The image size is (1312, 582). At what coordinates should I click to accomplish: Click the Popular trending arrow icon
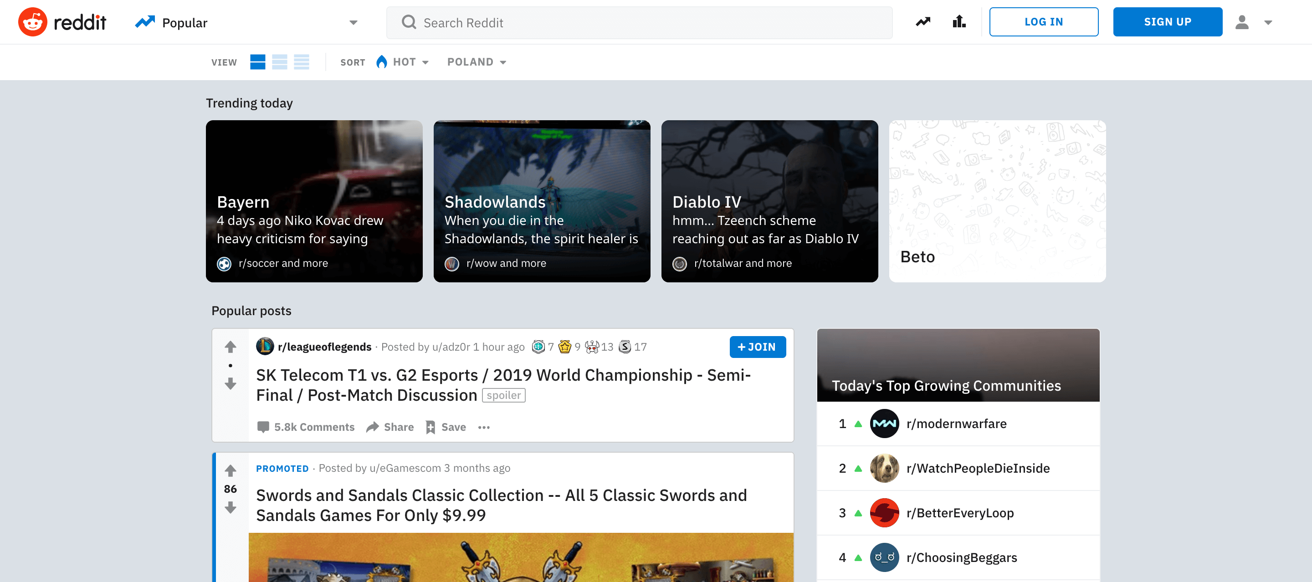tap(145, 22)
